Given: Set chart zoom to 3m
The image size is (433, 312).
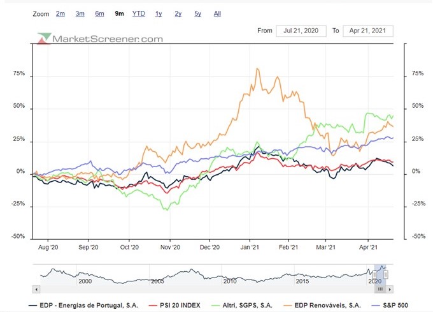Looking at the screenshot, I should coord(80,13).
